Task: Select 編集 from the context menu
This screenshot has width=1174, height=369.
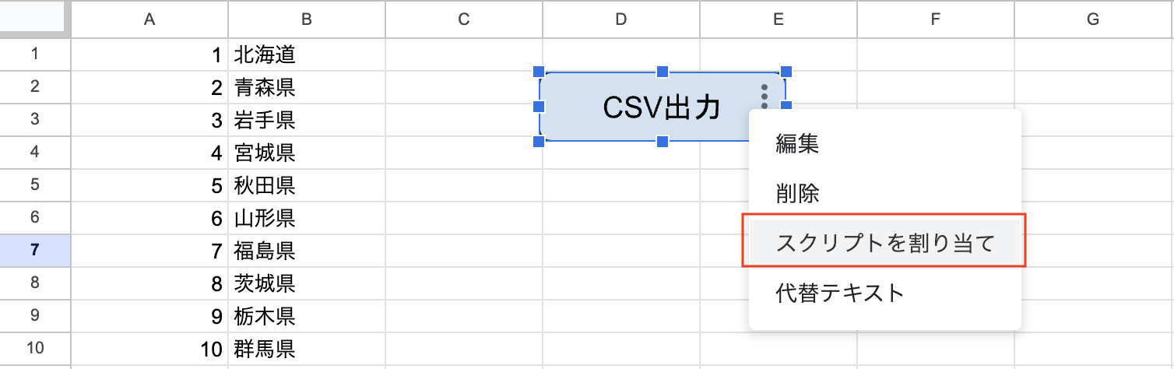Action: click(x=797, y=143)
